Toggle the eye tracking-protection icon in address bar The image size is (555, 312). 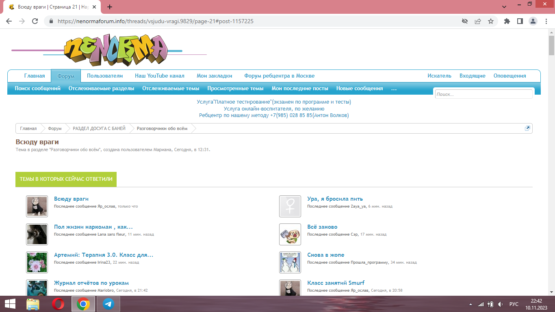(x=465, y=21)
